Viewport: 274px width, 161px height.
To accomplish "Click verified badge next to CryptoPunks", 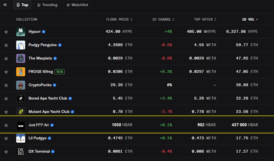I will [x=55, y=85].
